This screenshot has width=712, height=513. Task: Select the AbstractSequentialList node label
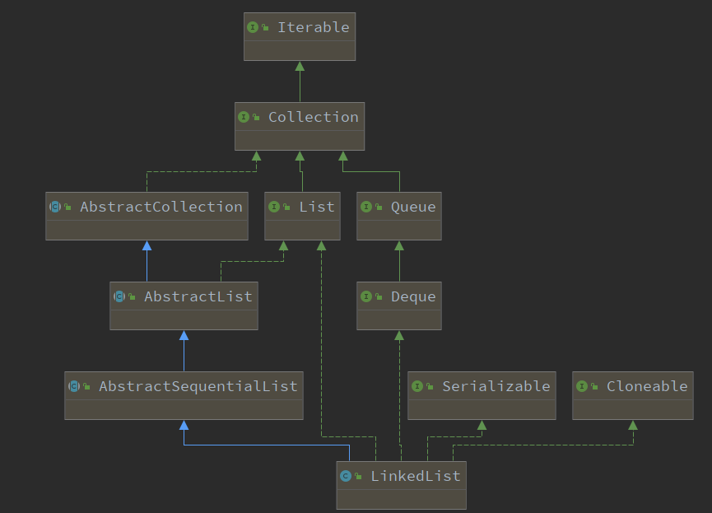pos(198,386)
